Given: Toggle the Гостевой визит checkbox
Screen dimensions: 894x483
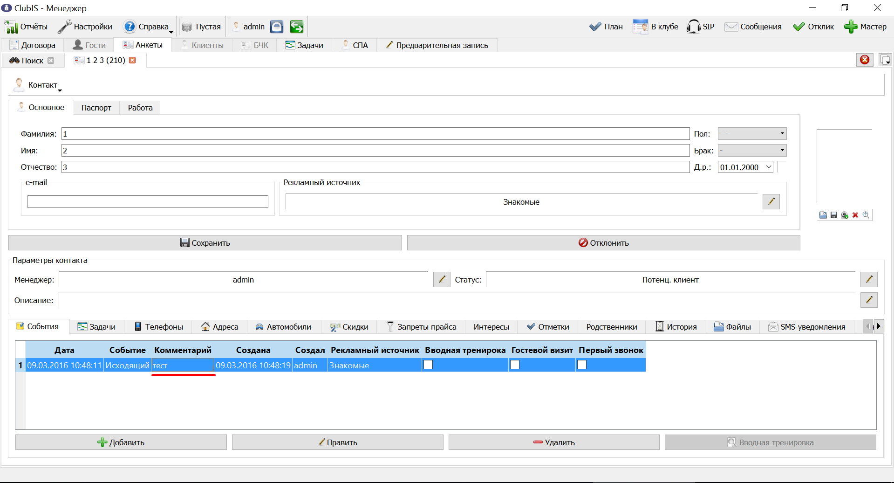Looking at the screenshot, I should click(515, 365).
